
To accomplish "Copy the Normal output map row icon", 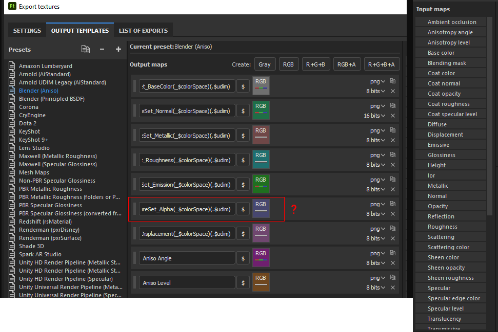I will coord(393,105).
